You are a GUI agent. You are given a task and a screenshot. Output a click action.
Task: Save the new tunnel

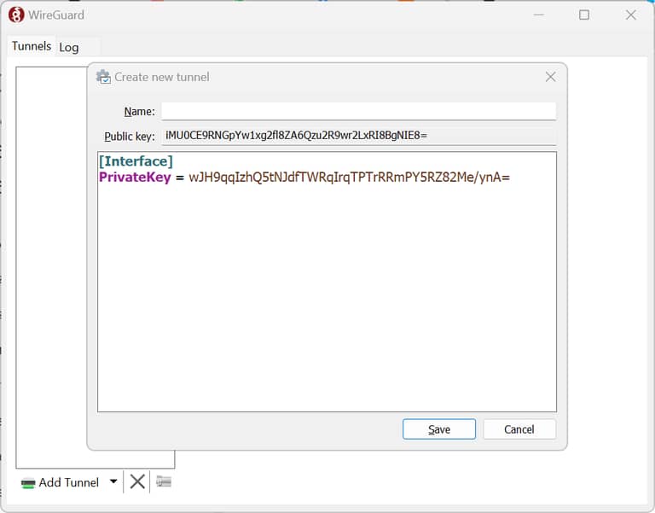click(x=439, y=429)
